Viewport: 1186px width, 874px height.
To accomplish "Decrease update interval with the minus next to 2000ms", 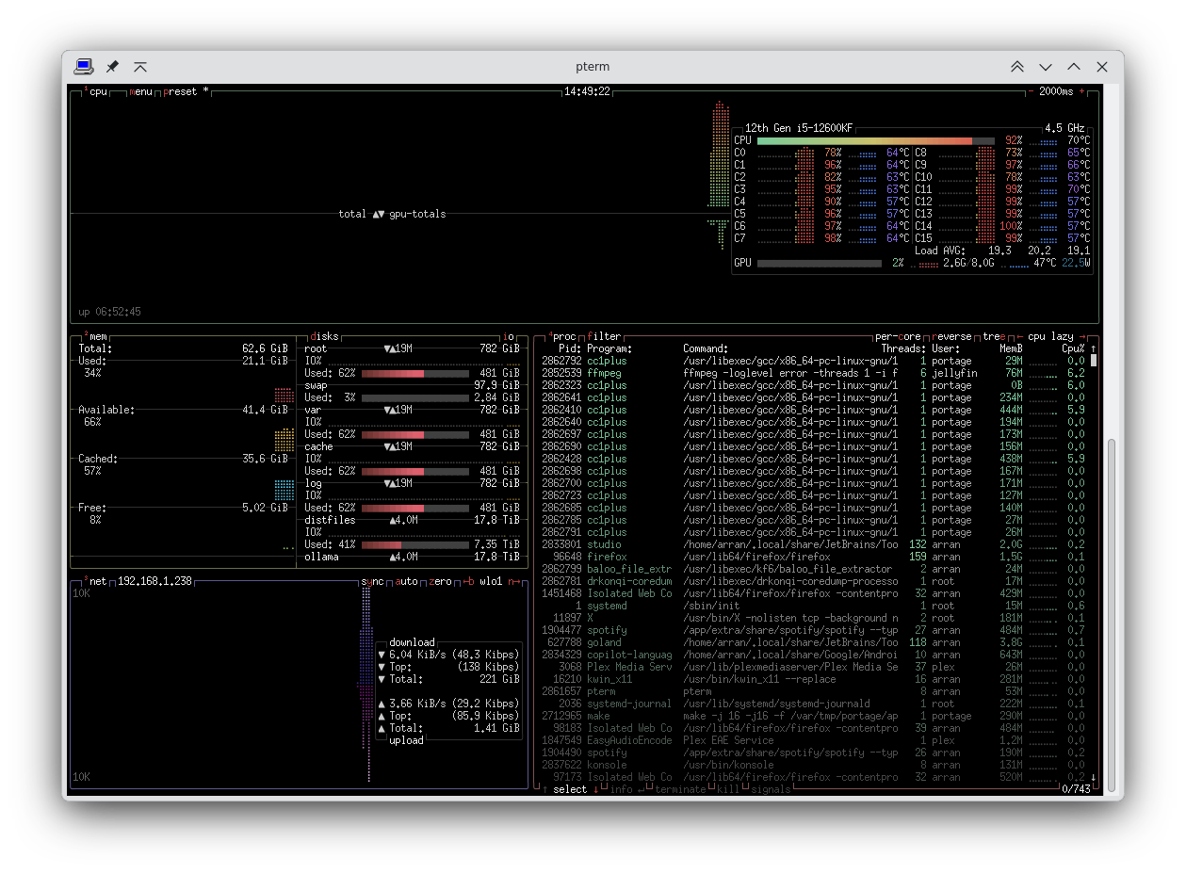I will pos(1031,91).
